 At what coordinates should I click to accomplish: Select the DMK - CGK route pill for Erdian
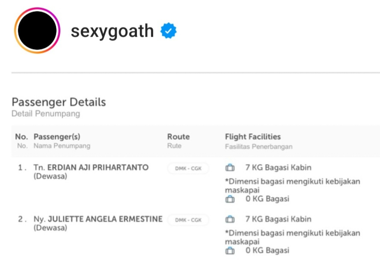point(188,168)
